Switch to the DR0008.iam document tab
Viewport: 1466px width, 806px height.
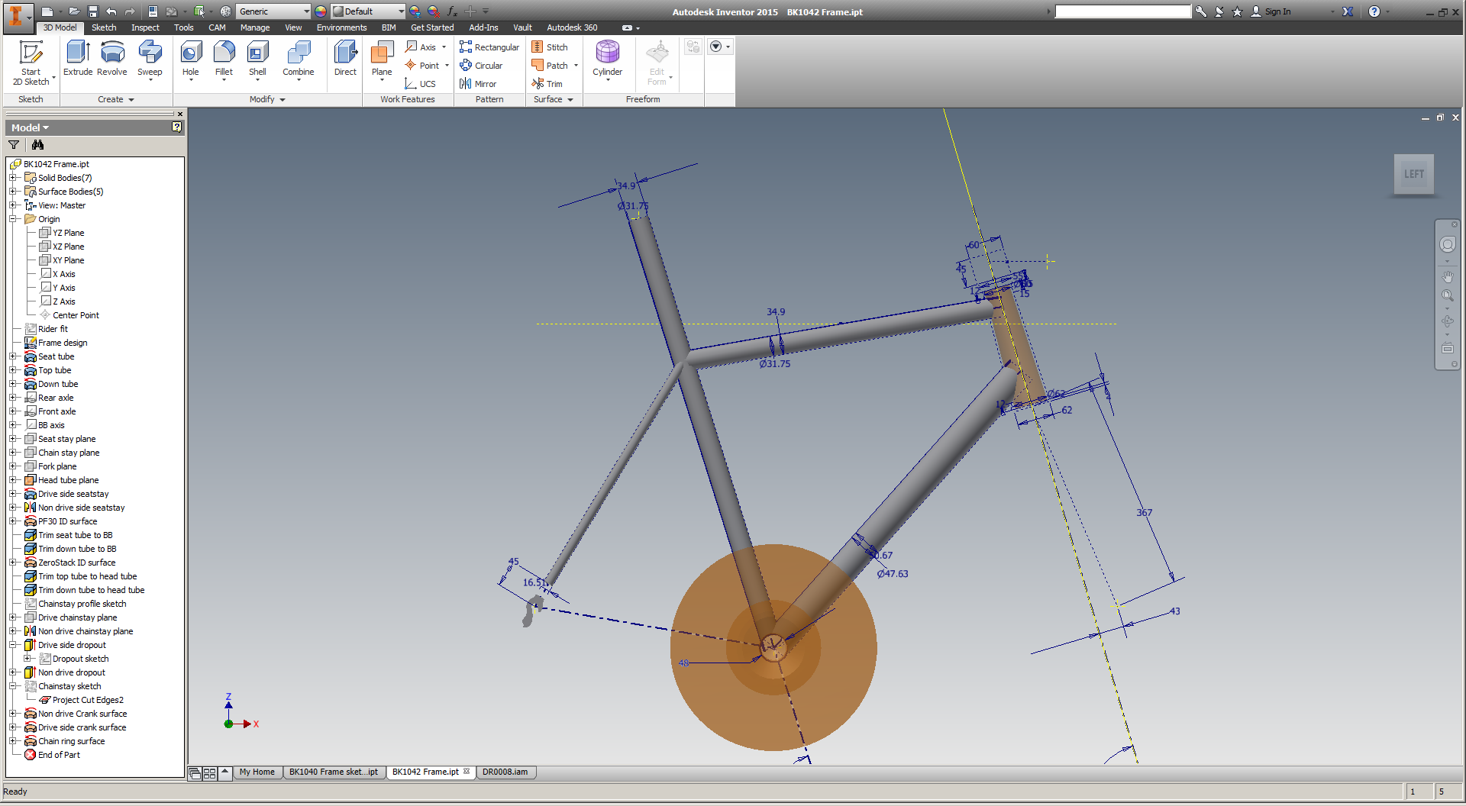click(505, 772)
